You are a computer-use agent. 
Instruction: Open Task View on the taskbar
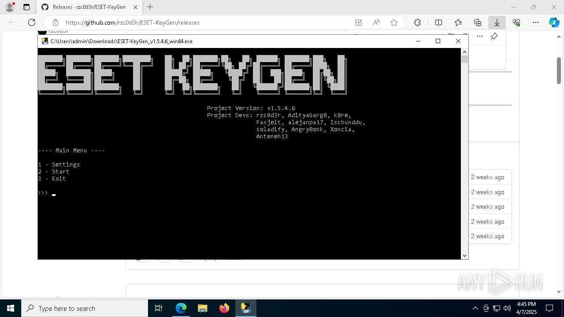159,308
